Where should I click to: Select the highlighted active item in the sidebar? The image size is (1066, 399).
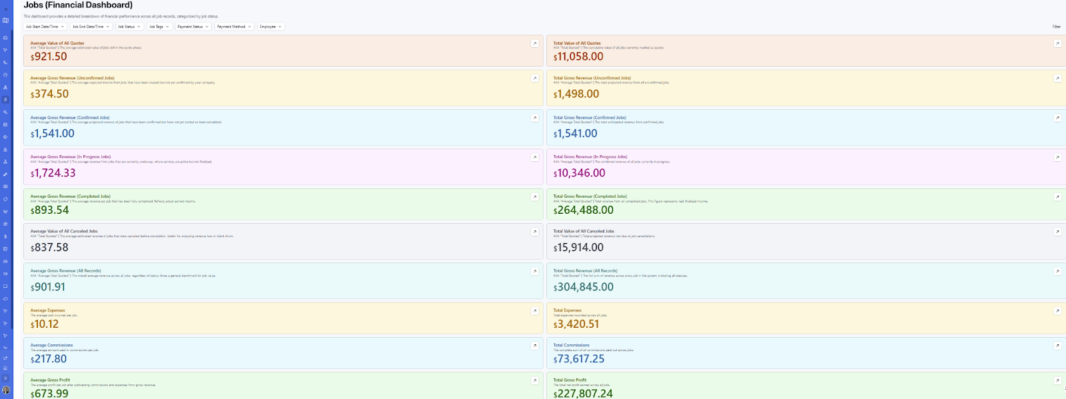tap(5, 100)
